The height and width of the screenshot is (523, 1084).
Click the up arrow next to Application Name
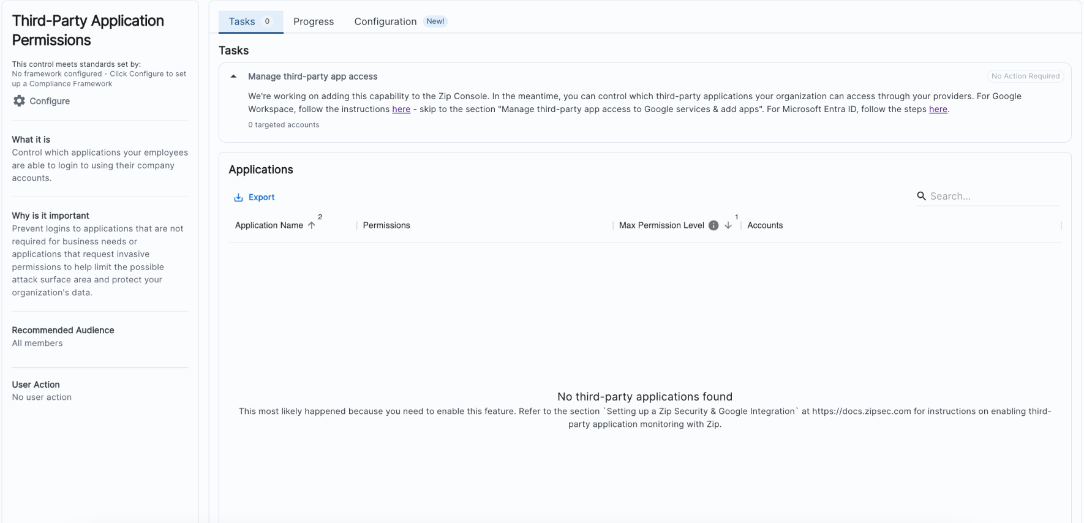coord(312,225)
